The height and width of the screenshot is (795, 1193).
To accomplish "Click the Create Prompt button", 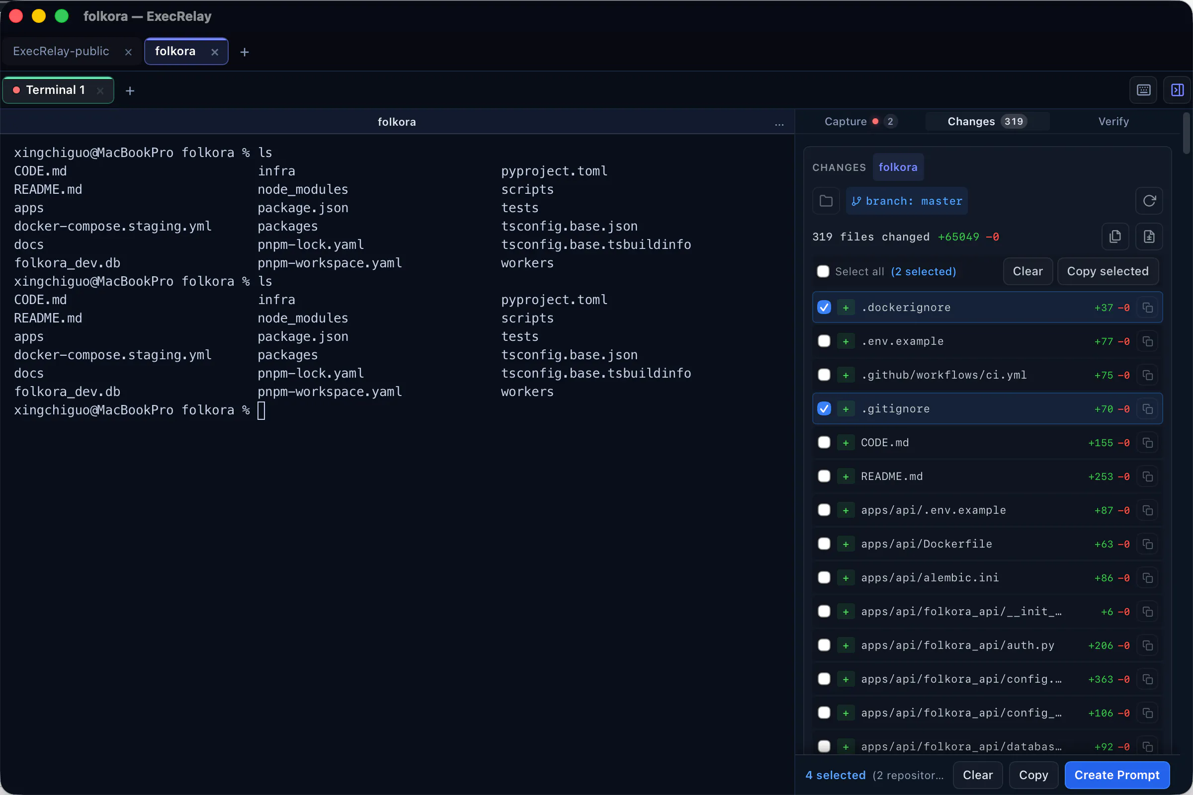I will tap(1117, 775).
